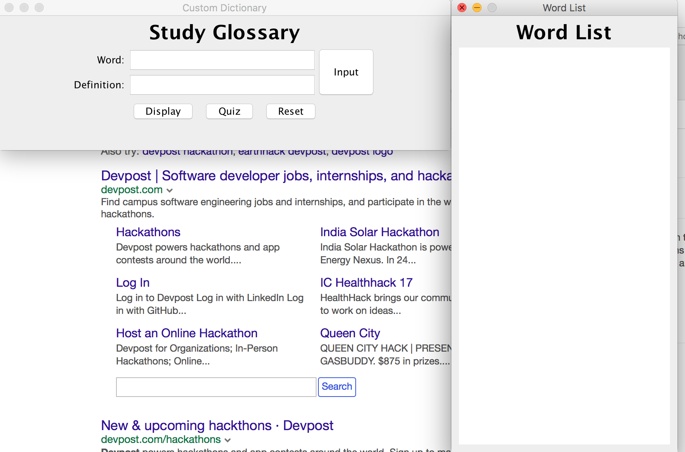Click the Search button
The image size is (685, 452).
click(337, 387)
